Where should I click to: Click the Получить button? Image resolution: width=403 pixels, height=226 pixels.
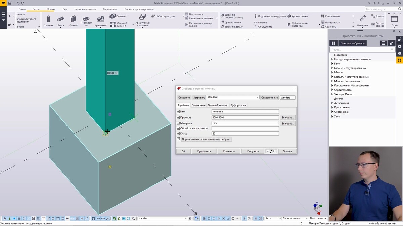tap(253, 151)
